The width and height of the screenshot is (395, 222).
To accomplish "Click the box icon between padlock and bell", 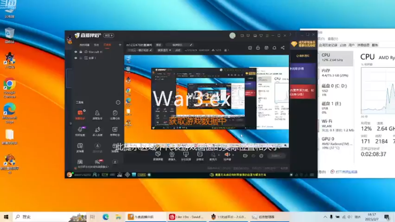I will click(x=266, y=47).
